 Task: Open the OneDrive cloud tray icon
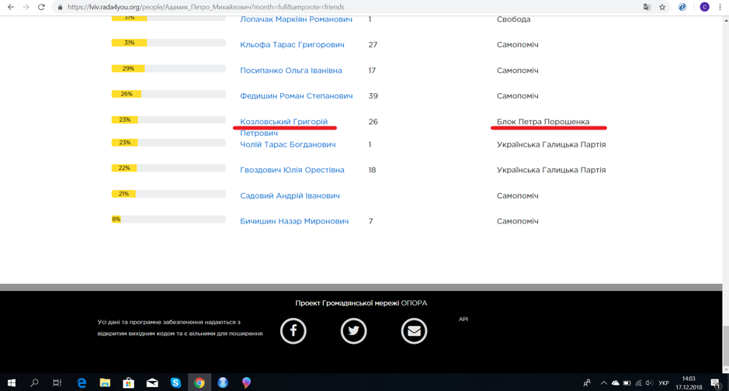616,383
